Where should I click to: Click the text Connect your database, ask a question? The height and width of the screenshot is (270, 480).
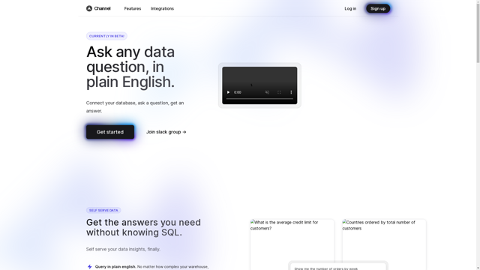(x=135, y=106)
